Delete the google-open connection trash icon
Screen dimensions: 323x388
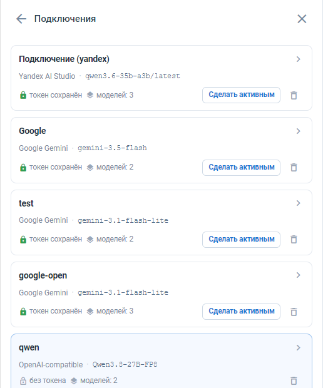click(x=294, y=312)
